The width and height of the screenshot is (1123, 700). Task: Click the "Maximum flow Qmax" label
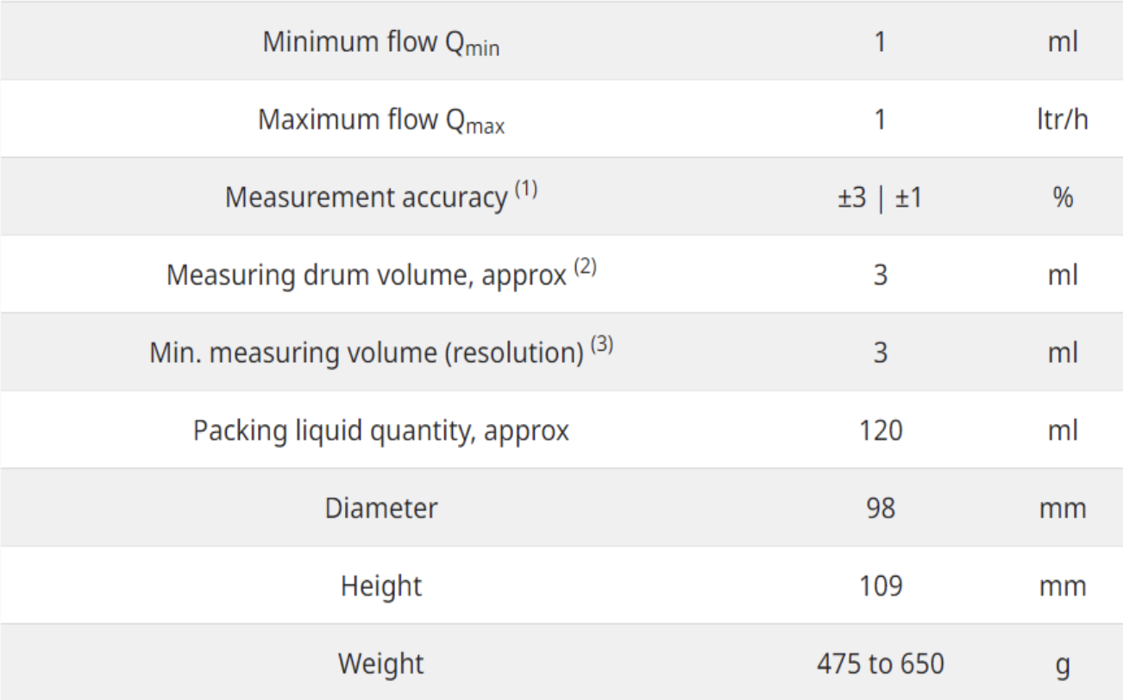380,119
